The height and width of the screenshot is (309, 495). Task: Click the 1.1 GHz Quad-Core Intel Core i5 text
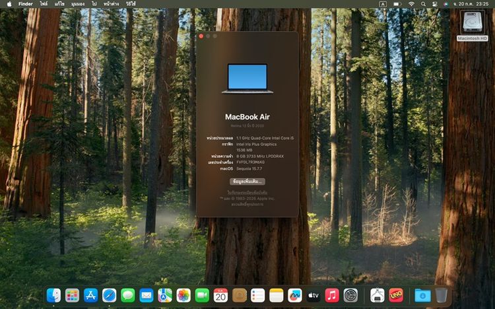coord(265,138)
